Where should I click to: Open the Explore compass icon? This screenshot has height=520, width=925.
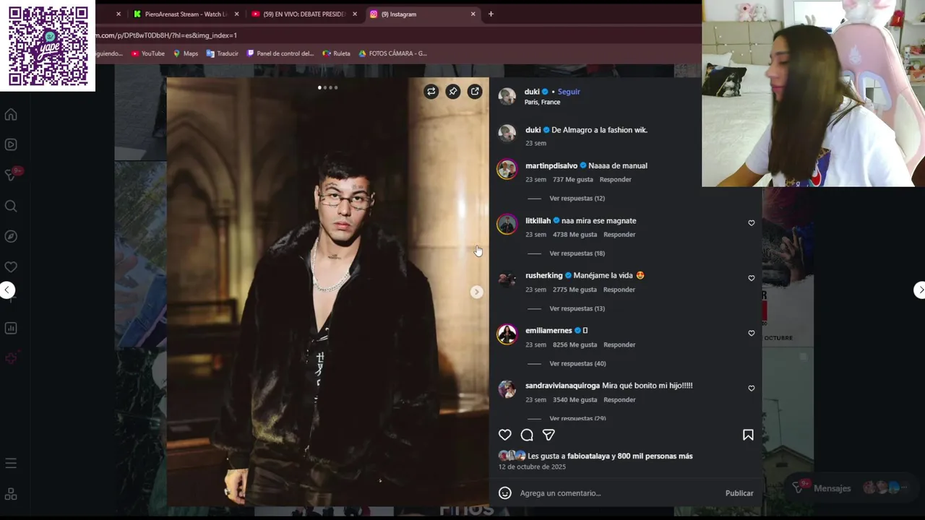11,236
